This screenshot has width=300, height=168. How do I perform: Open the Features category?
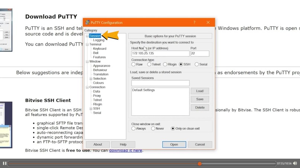99,57
